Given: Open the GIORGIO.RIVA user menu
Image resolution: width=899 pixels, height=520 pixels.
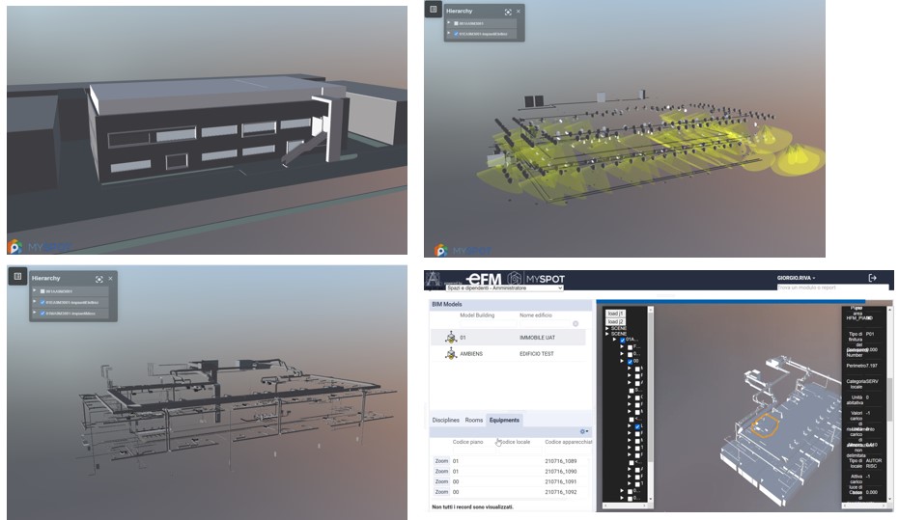Looking at the screenshot, I should (799, 278).
